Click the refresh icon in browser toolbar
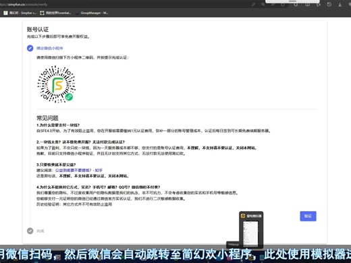351x263 pixels. point(296,4)
